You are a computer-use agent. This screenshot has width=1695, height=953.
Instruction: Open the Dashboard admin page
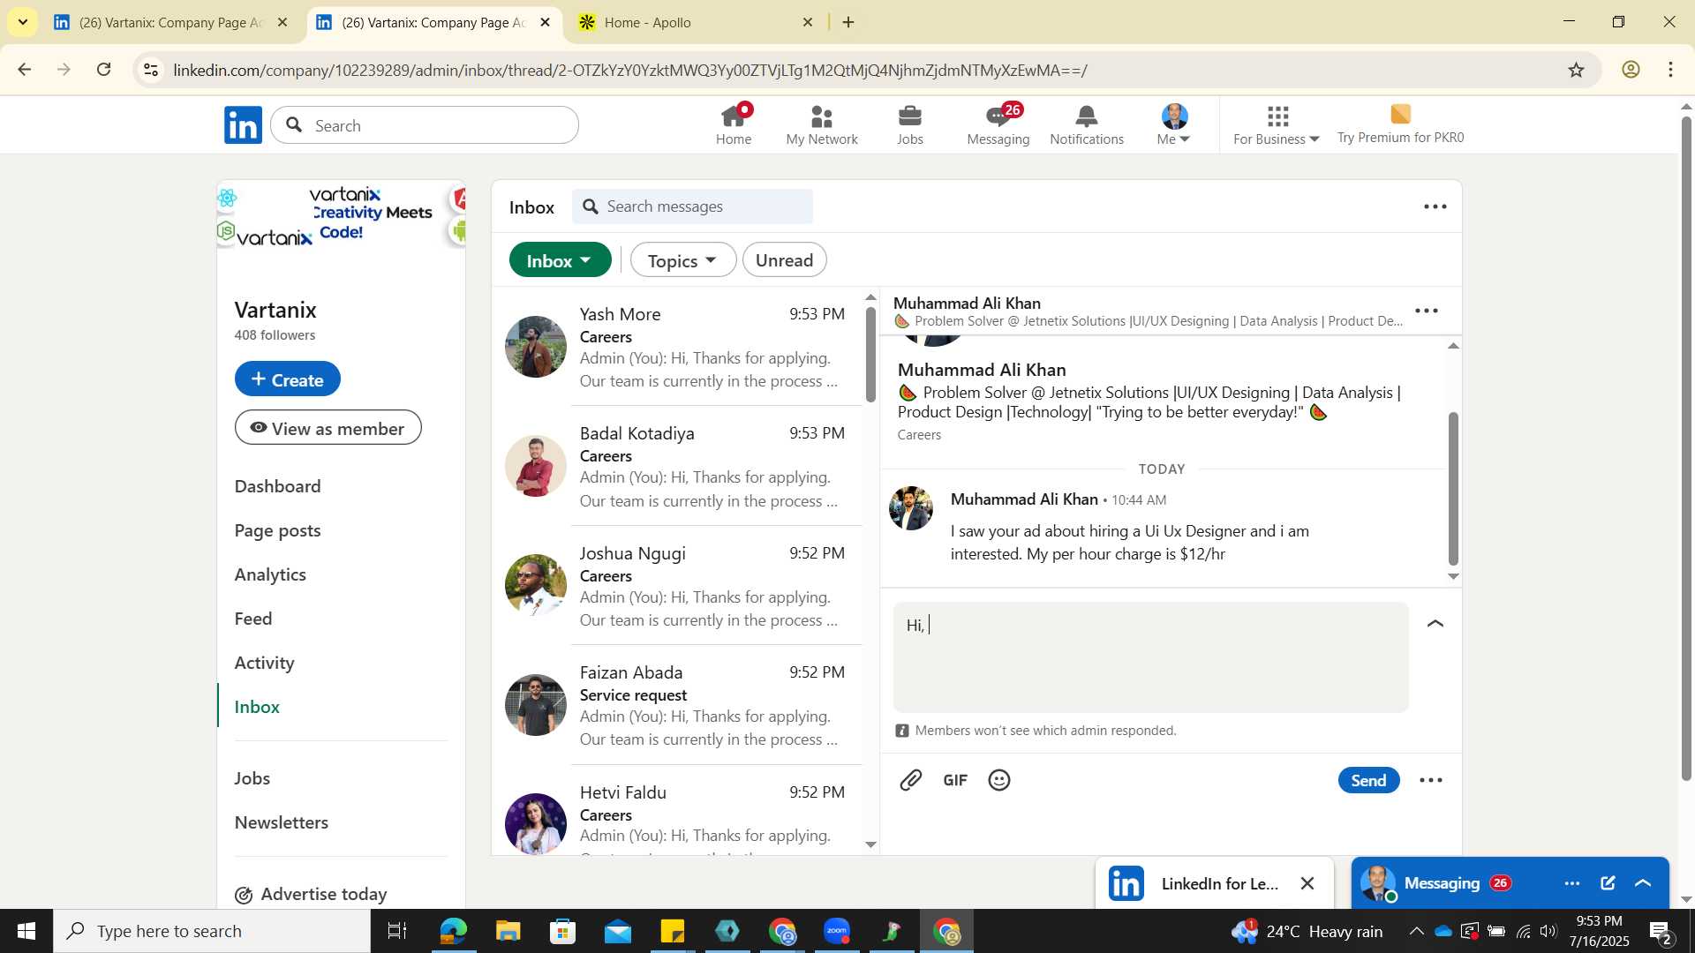[277, 486]
